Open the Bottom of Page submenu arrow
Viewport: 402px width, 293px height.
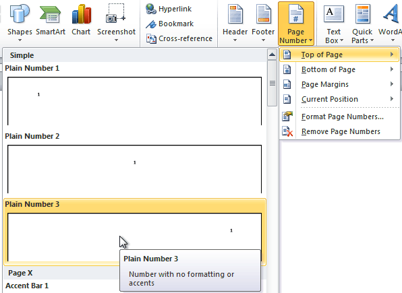tap(392, 69)
